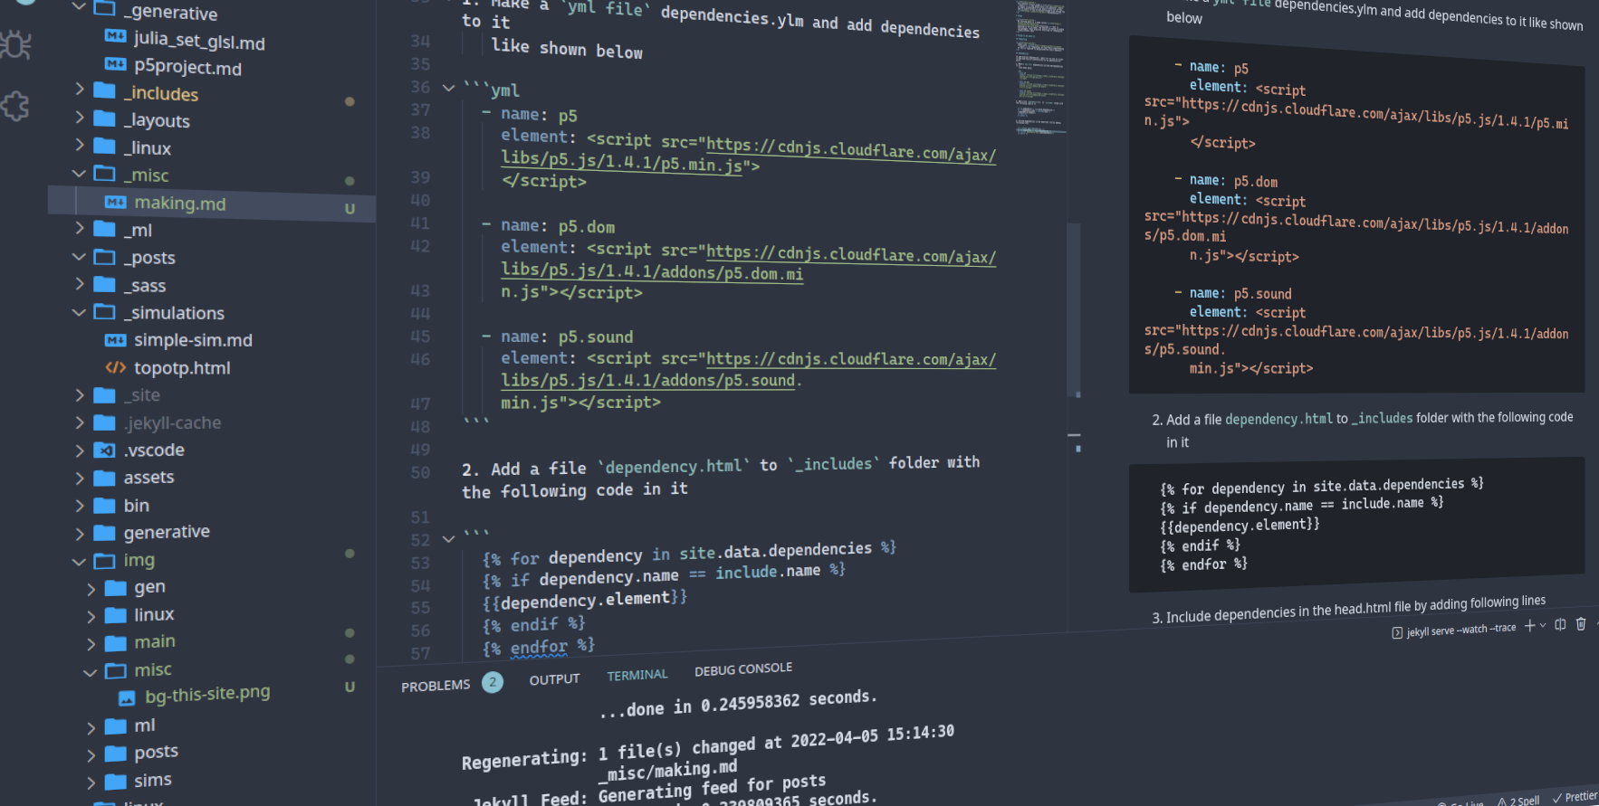
Task: Click the markdown icon of julia_set_glsl.md
Action: coord(115,36)
